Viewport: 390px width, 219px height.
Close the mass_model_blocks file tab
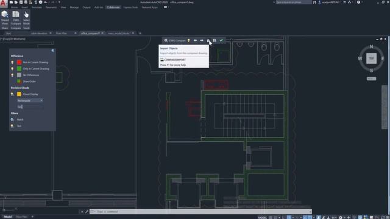click(x=133, y=33)
